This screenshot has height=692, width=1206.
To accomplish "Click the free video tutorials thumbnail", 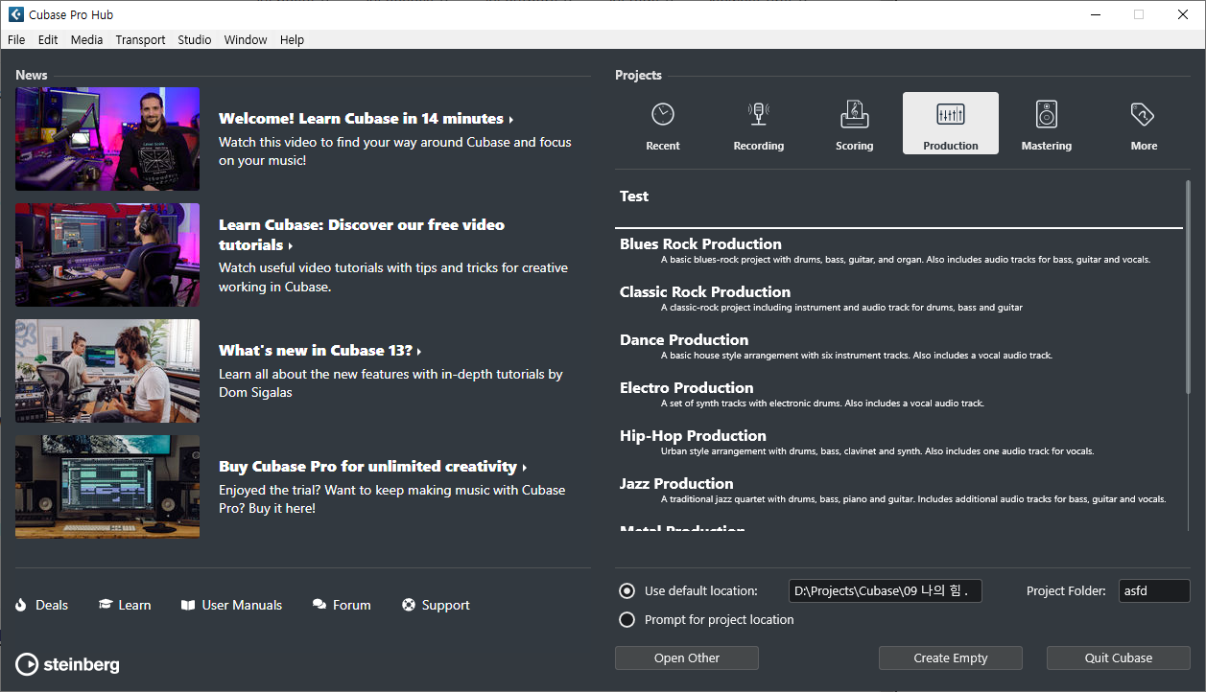I will coord(107,255).
